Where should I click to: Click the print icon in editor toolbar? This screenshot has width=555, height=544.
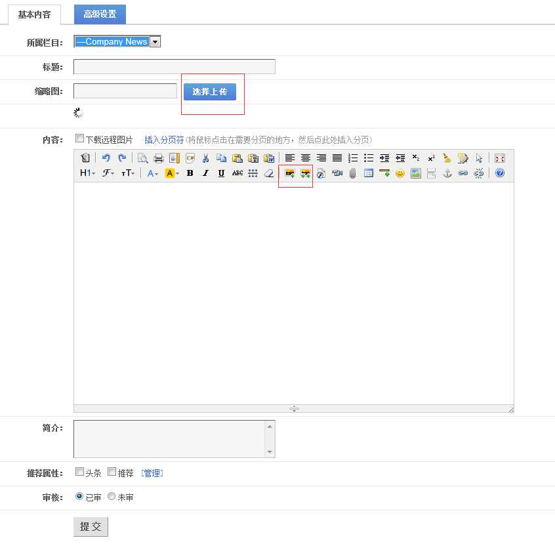[x=159, y=158]
